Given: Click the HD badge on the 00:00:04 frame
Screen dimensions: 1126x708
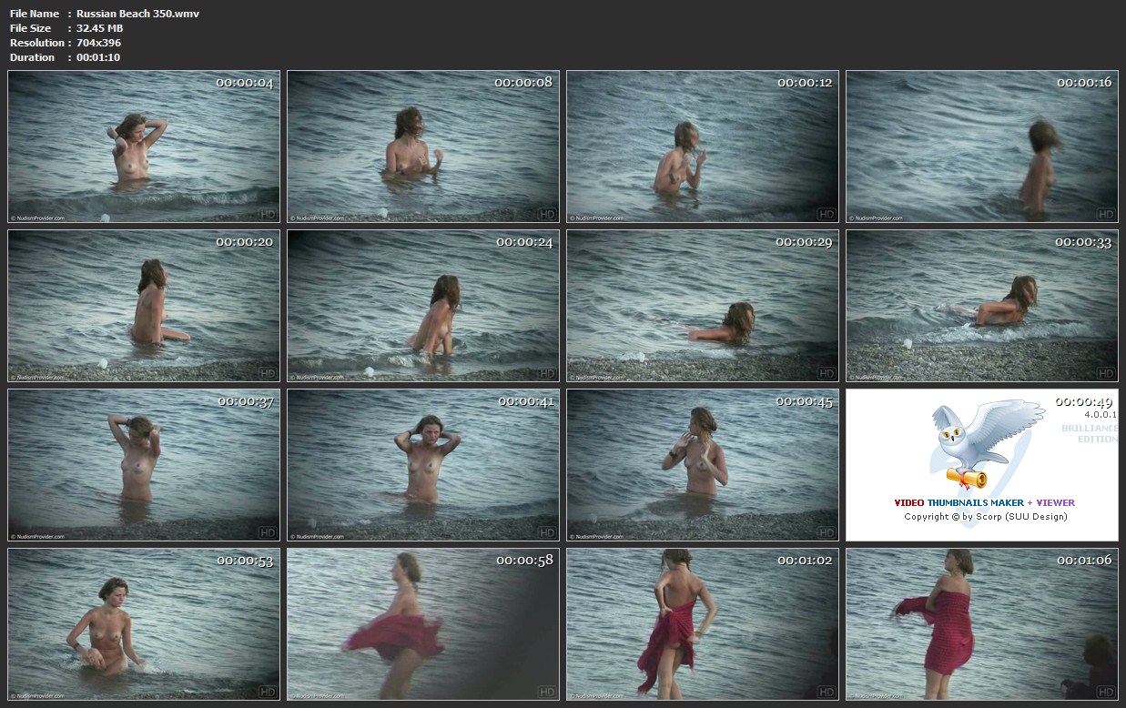Looking at the screenshot, I should coord(268,214).
